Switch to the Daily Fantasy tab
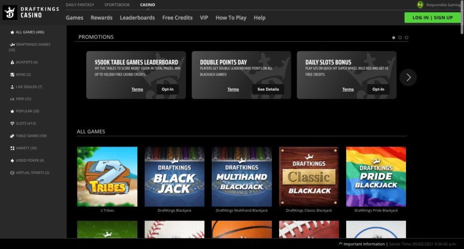 80,5
